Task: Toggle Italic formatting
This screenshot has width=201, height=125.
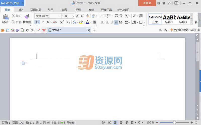Action: 43,22
